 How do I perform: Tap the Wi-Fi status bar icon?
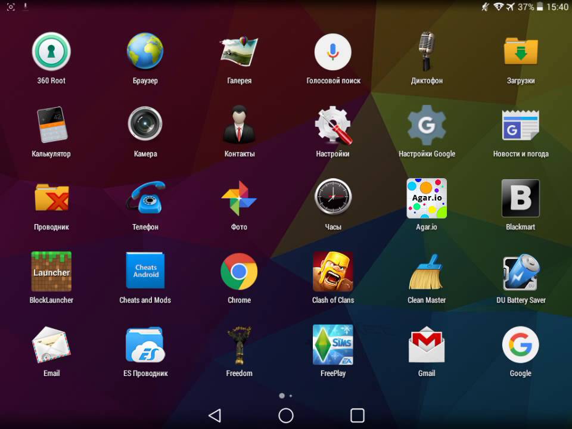[x=498, y=7]
